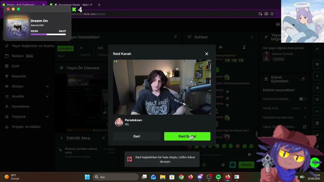Open the Windows Start menu
Viewport: 324px width, 182px height.
(87, 177)
